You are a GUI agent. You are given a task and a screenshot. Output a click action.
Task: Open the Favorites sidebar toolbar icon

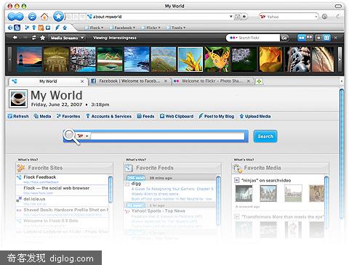(27, 28)
